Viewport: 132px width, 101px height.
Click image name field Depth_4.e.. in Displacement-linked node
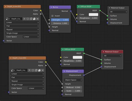(21, 70)
